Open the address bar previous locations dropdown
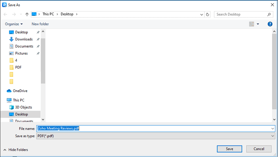278x157 pixels. click(202, 15)
